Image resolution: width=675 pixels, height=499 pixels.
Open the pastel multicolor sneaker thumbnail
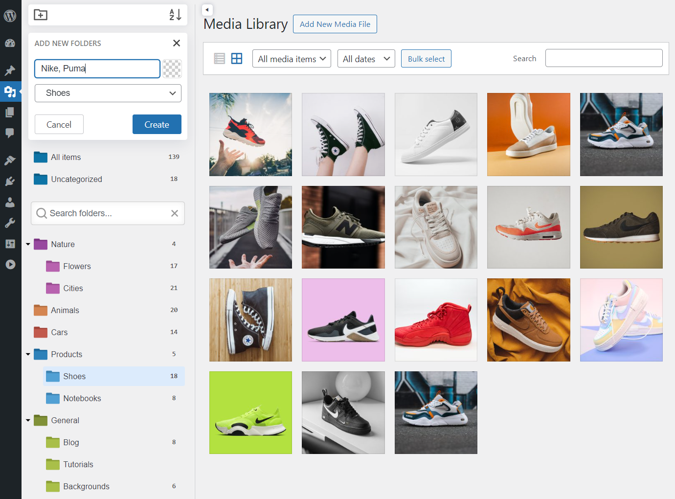click(621, 320)
